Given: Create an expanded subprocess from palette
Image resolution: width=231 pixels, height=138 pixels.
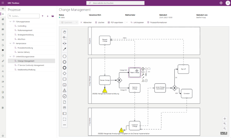Looking at the screenshot, I should click(x=65, y=85).
